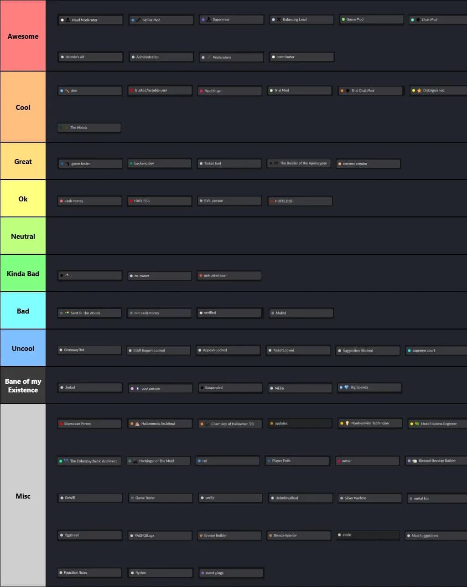Enable the Suggestion Blocked role
Image resolution: width=467 pixels, height=587 pixels.
pos(368,350)
